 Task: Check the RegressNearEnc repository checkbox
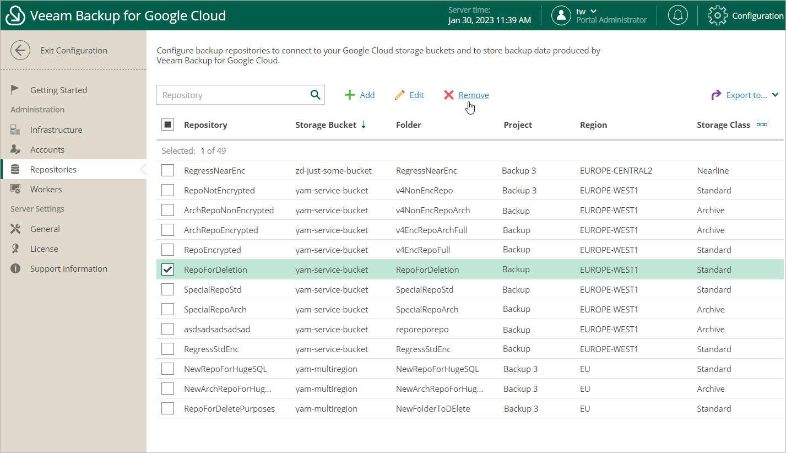pos(168,171)
